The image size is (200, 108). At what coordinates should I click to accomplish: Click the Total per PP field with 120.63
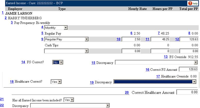click(189, 39)
